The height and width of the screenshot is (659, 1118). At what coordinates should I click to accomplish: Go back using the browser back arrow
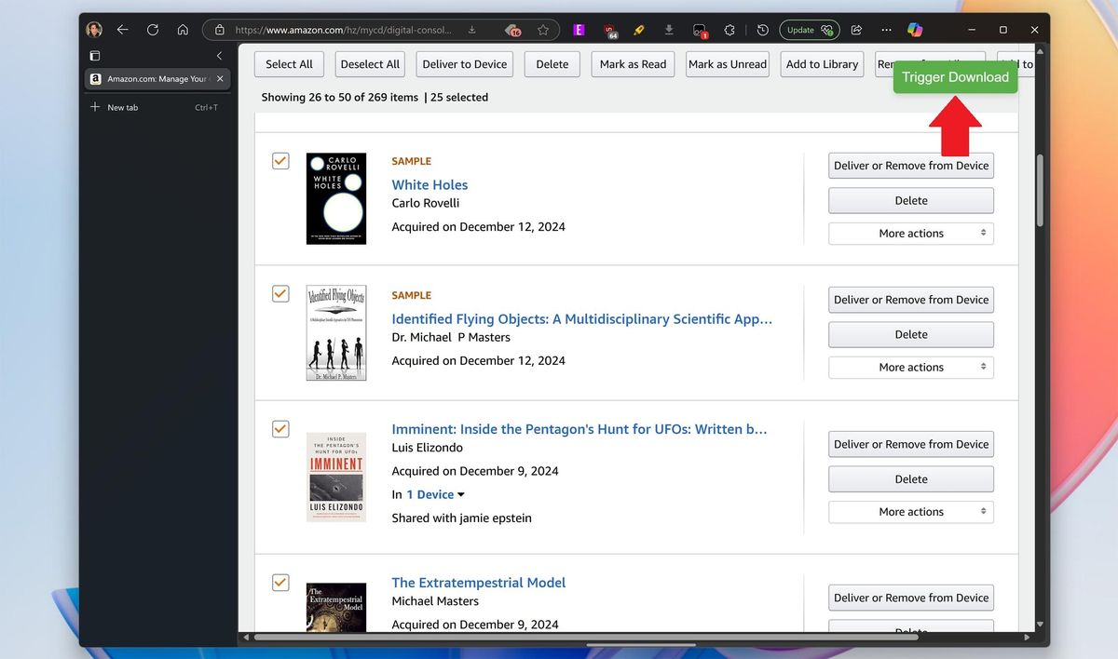(x=122, y=30)
